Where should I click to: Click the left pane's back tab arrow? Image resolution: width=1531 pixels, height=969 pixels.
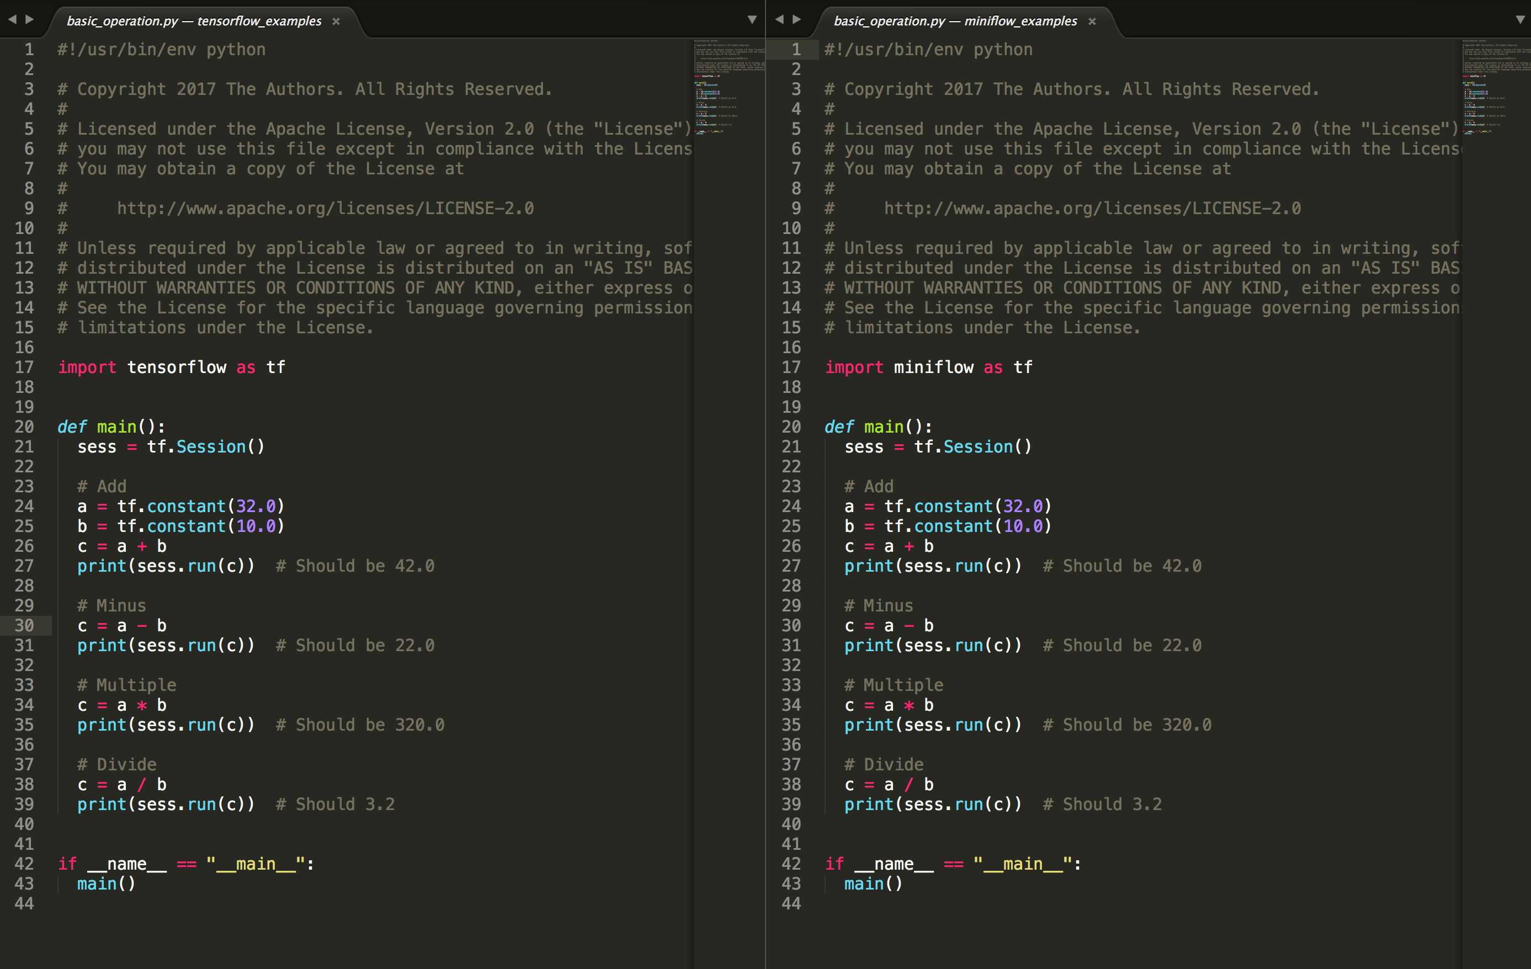coord(12,20)
